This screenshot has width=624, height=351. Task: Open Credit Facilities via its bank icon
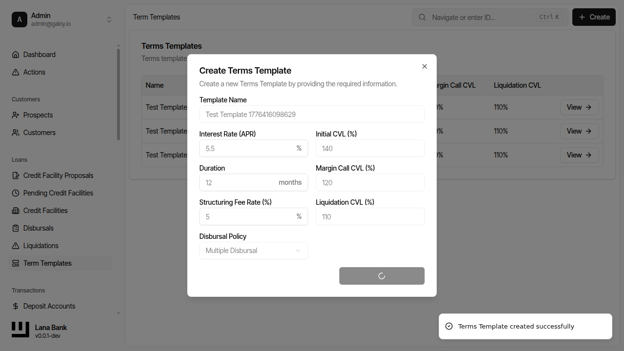pos(15,210)
